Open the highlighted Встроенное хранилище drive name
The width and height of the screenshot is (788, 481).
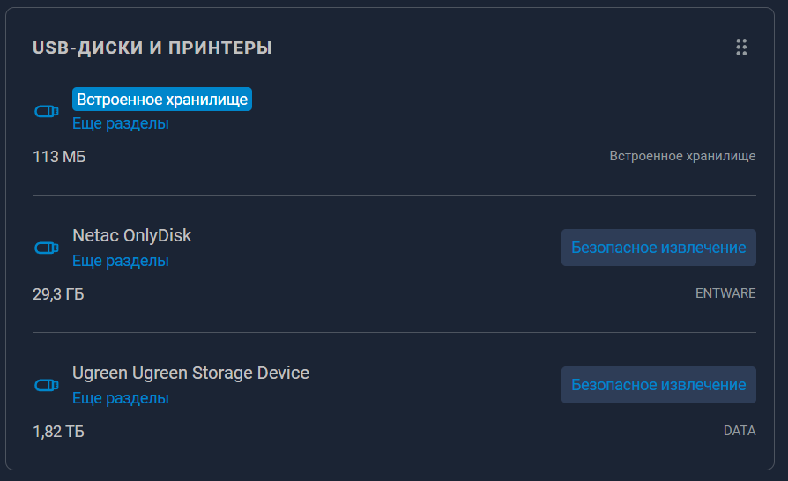pyautogui.click(x=162, y=100)
